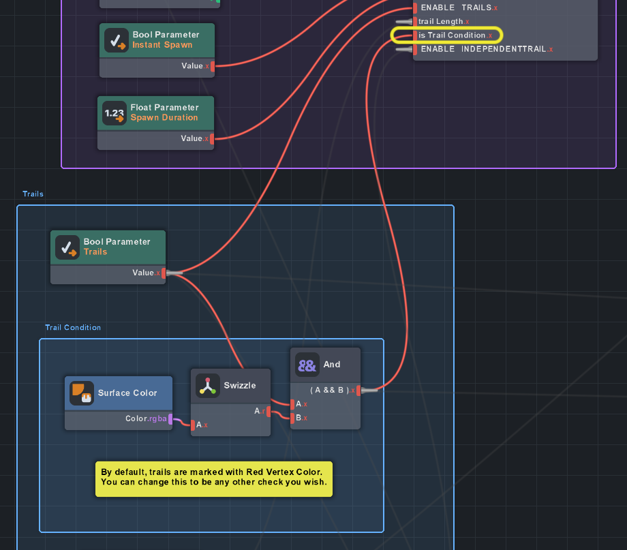This screenshot has width=627, height=550.
Task: Click the Spawn Duration 1.23 float icon
Action: coord(114,112)
